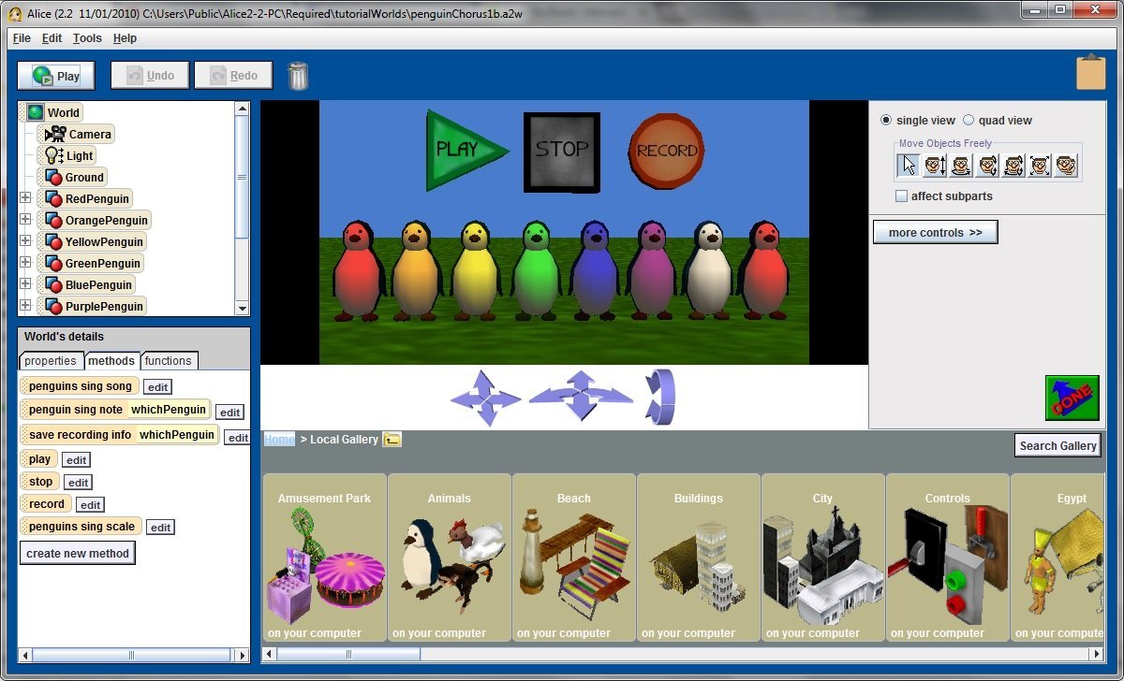Expand the BluePenguin tree item

pyautogui.click(x=25, y=284)
